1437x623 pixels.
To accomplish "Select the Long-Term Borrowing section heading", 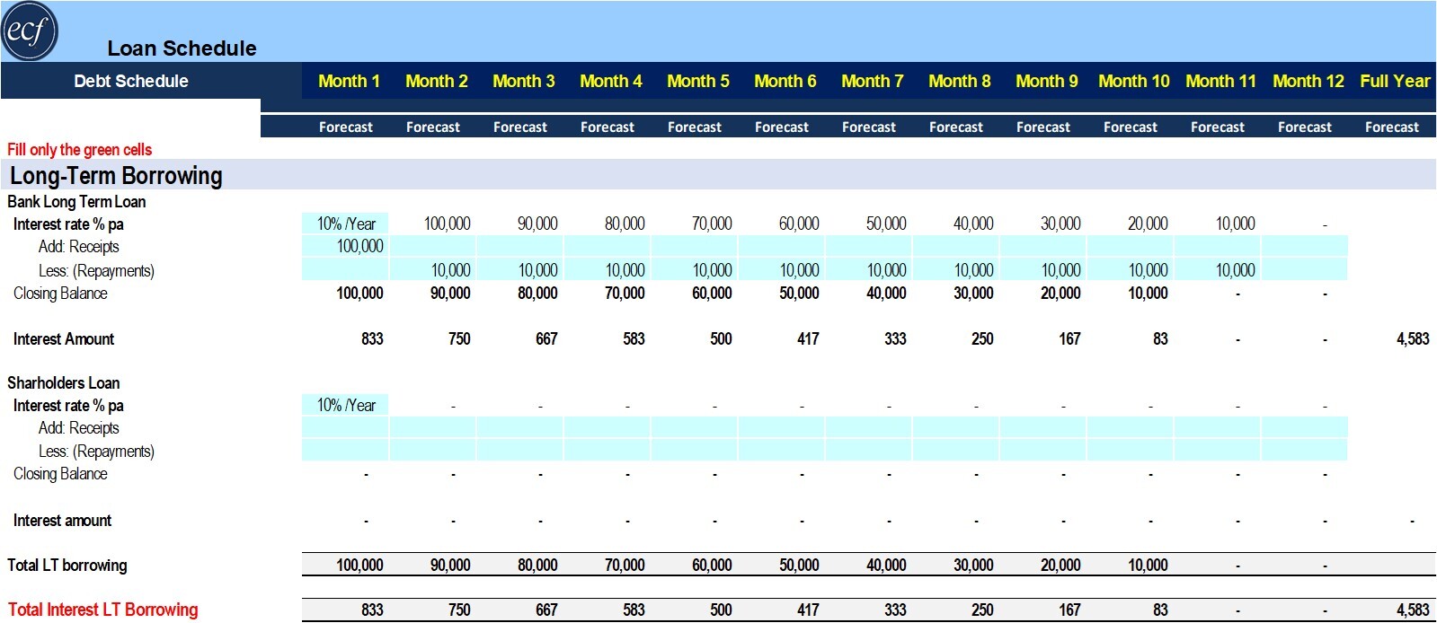I will pyautogui.click(x=116, y=176).
